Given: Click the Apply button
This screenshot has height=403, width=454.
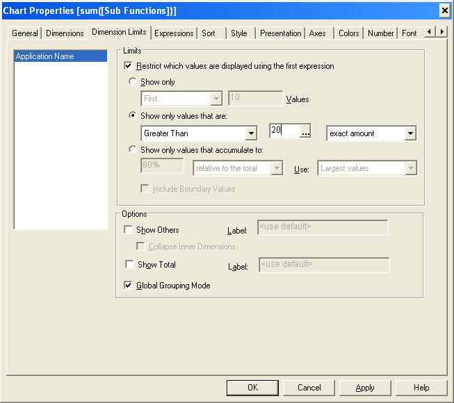Looking at the screenshot, I should point(365,388).
